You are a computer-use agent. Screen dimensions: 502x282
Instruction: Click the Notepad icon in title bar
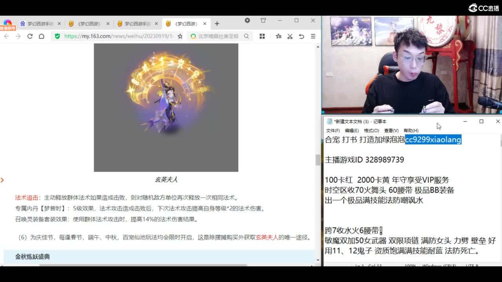point(329,122)
